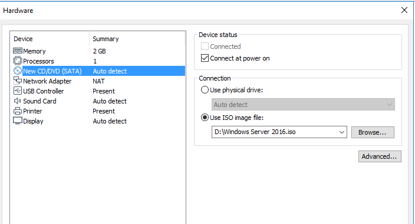
Task: Select Use ISO image file option
Action: tap(205, 118)
